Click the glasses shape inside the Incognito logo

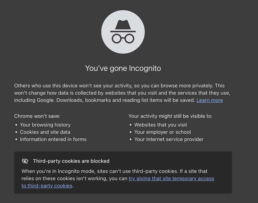(123, 39)
